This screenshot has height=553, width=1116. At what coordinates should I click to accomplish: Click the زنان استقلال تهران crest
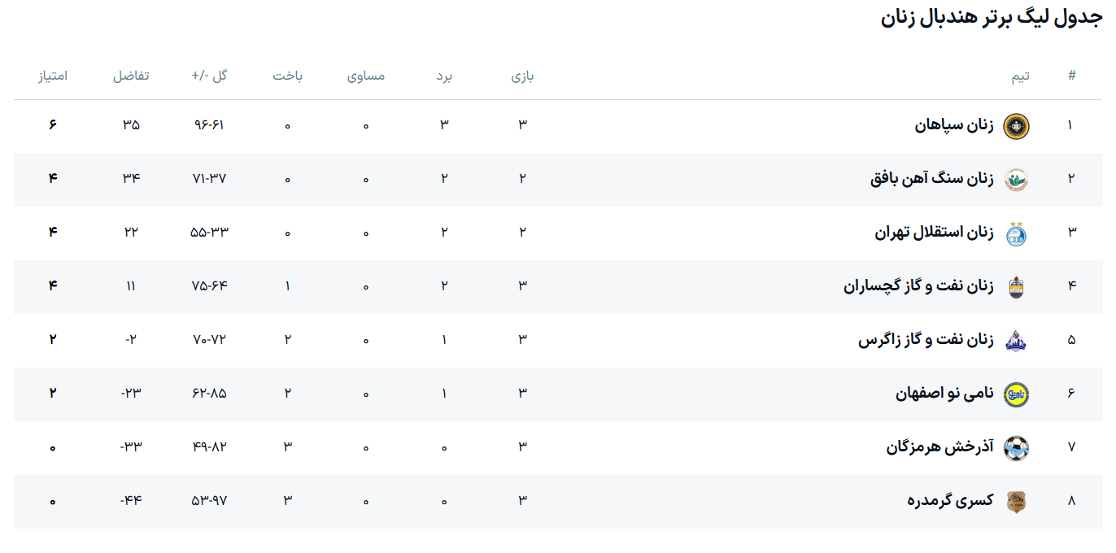1016,233
